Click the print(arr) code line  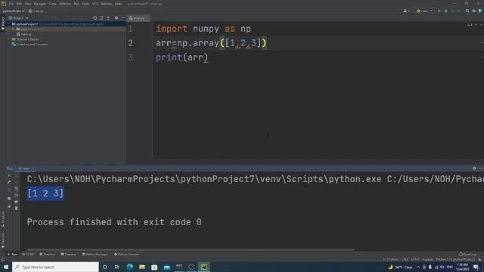pyautogui.click(x=182, y=57)
